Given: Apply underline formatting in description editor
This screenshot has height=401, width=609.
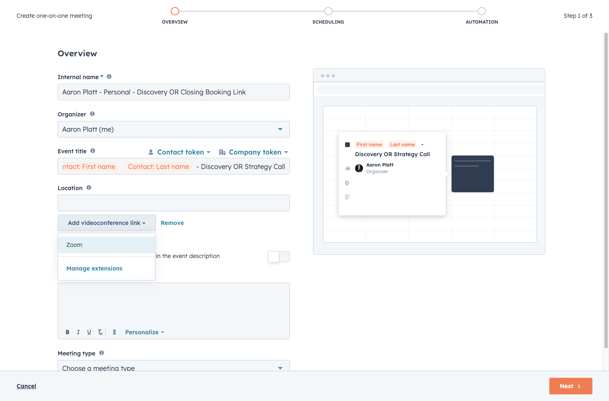Looking at the screenshot, I should [x=89, y=332].
